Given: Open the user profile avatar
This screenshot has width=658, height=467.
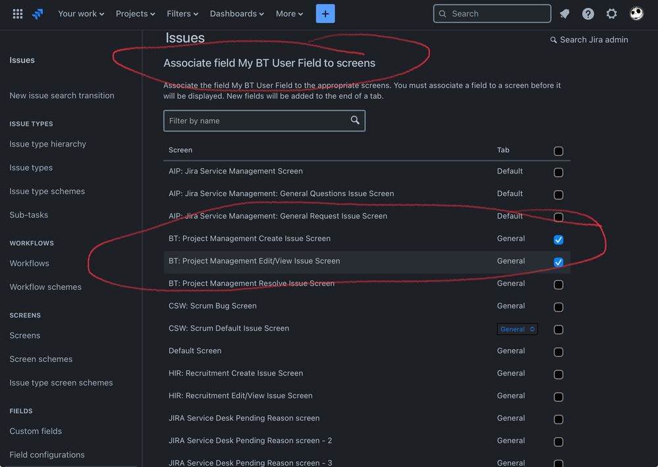Looking at the screenshot, I should (x=636, y=14).
